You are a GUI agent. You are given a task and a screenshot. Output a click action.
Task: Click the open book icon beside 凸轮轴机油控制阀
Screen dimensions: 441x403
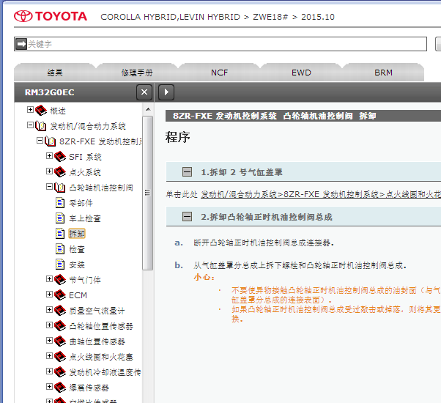point(60,188)
